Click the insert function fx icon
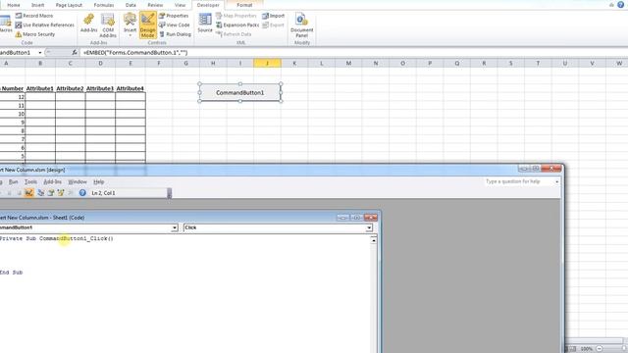Viewport: 628px width, 353px height. point(75,52)
